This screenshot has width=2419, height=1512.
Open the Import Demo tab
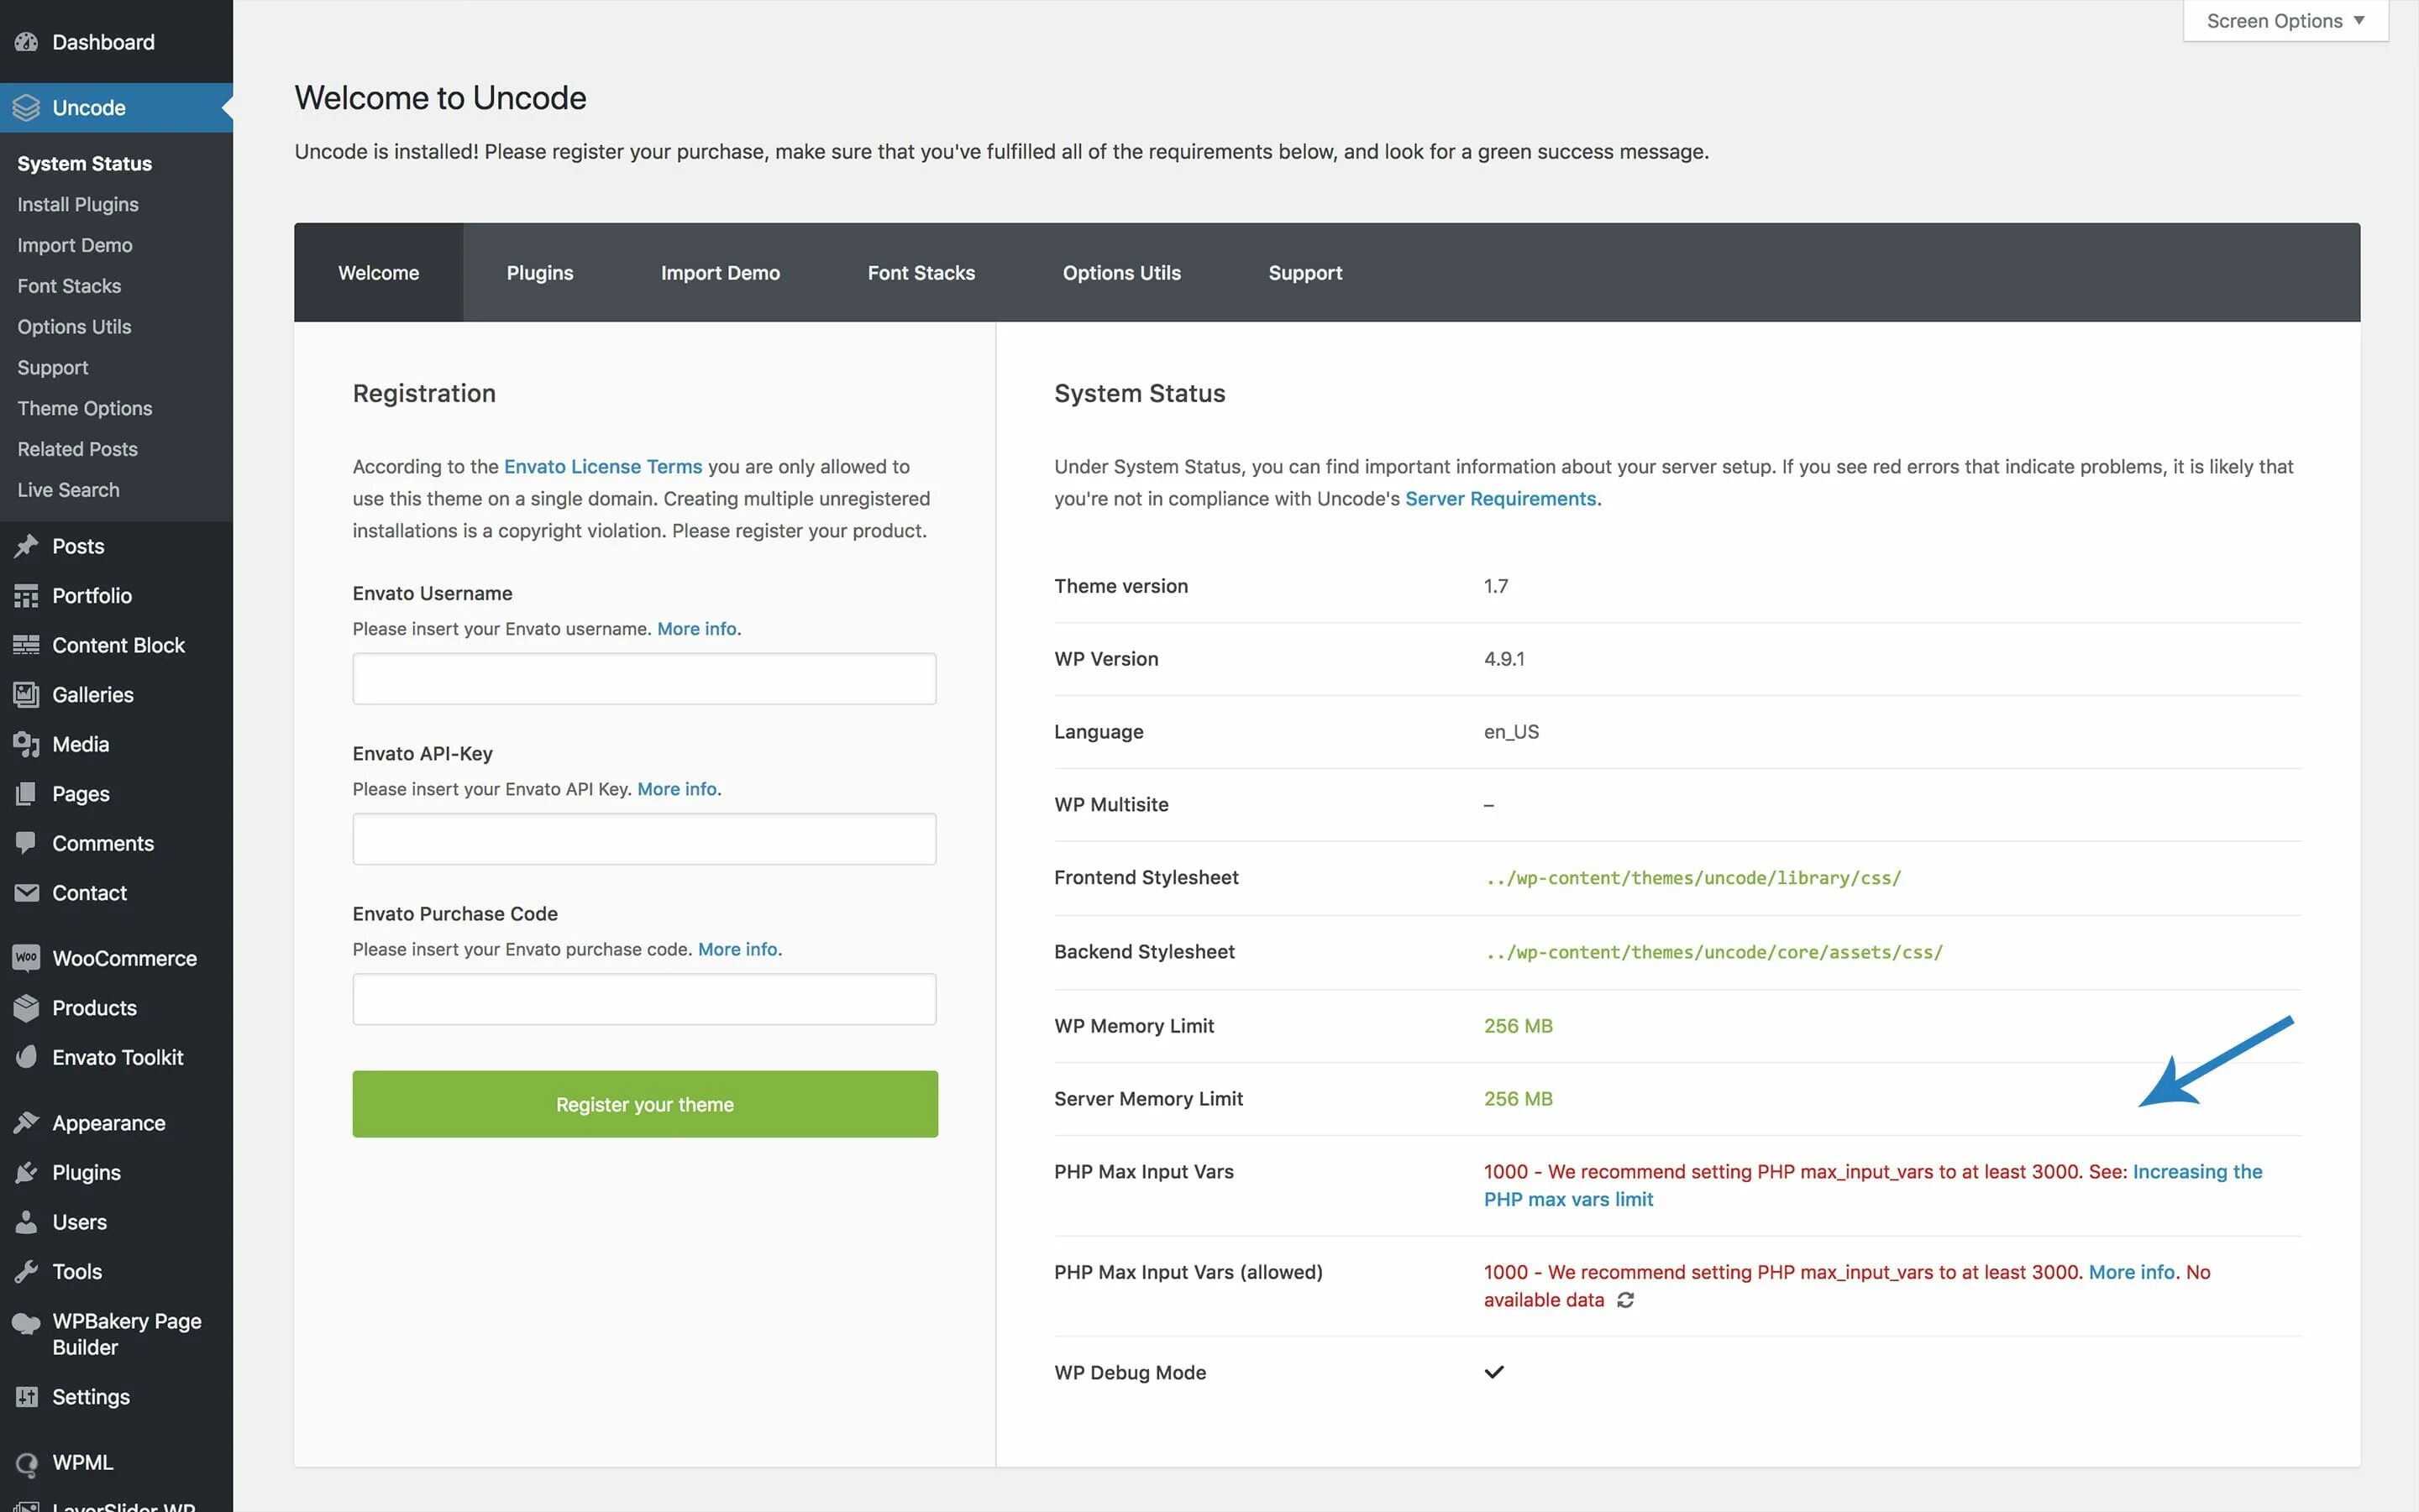pyautogui.click(x=721, y=272)
